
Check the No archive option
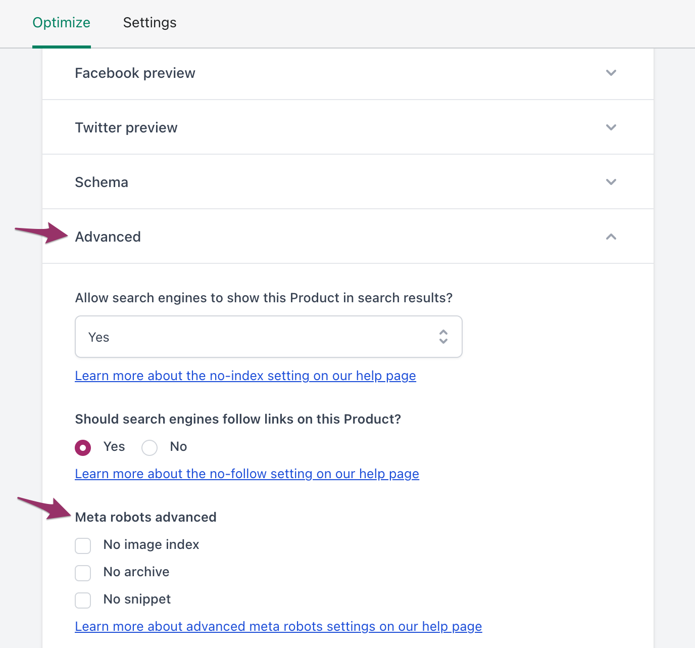(x=83, y=573)
